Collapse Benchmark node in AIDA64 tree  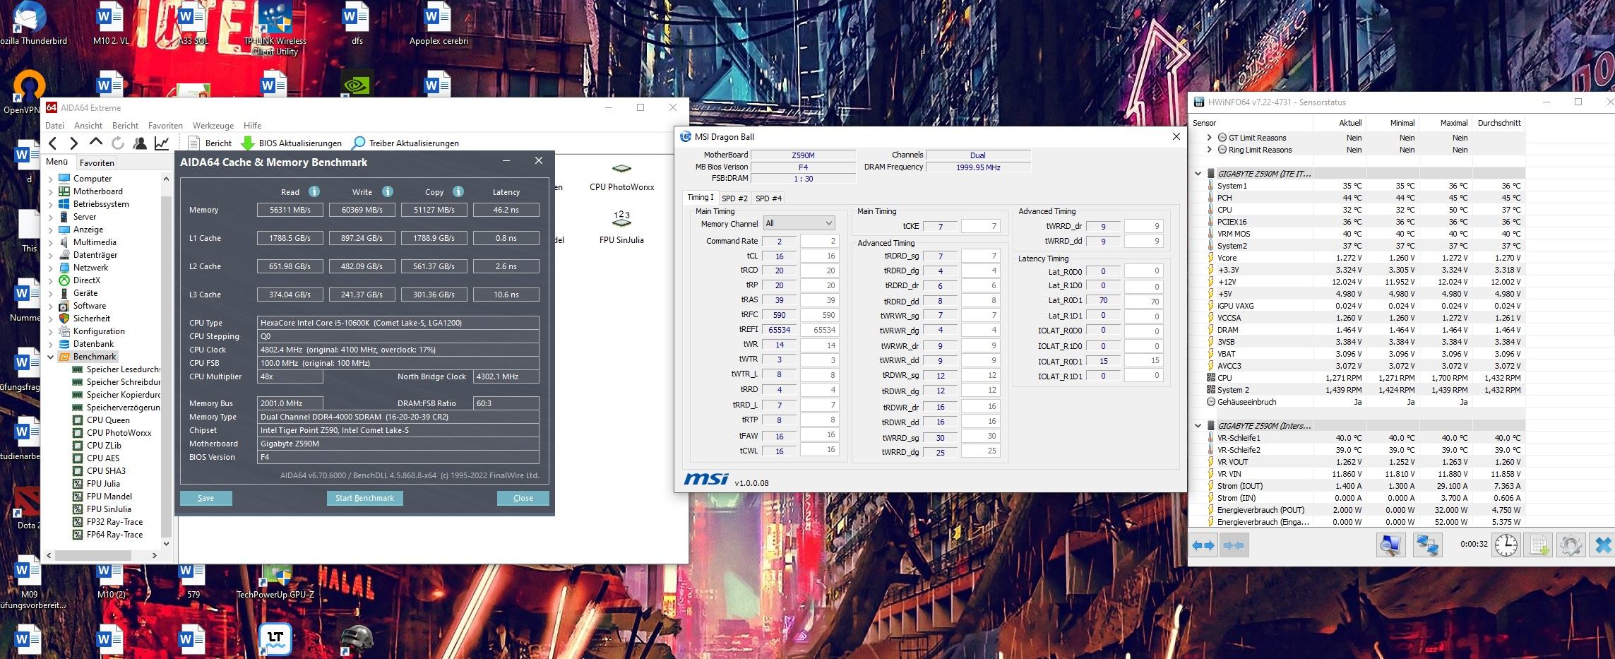[51, 357]
